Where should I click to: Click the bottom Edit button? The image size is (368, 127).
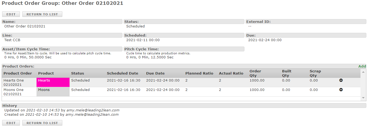[11, 123]
